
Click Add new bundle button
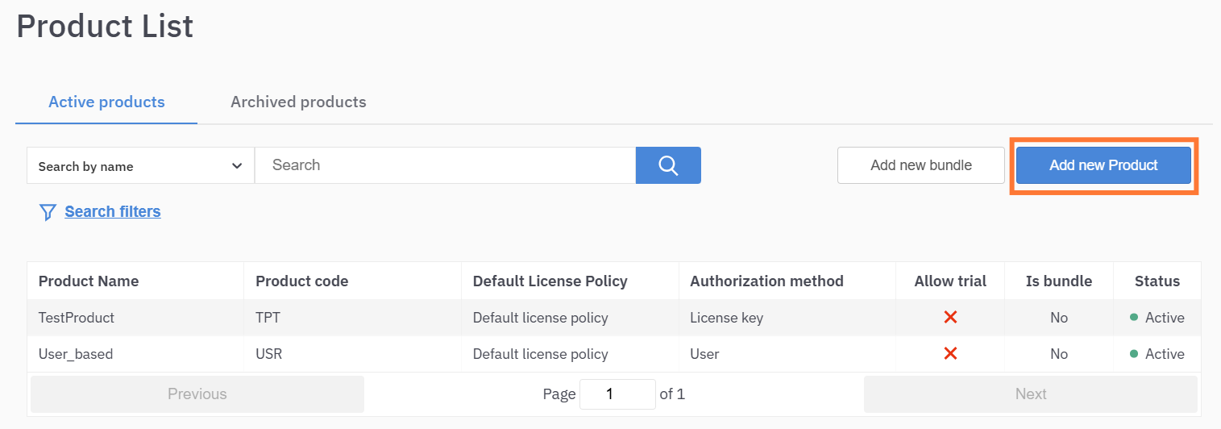[x=920, y=165]
